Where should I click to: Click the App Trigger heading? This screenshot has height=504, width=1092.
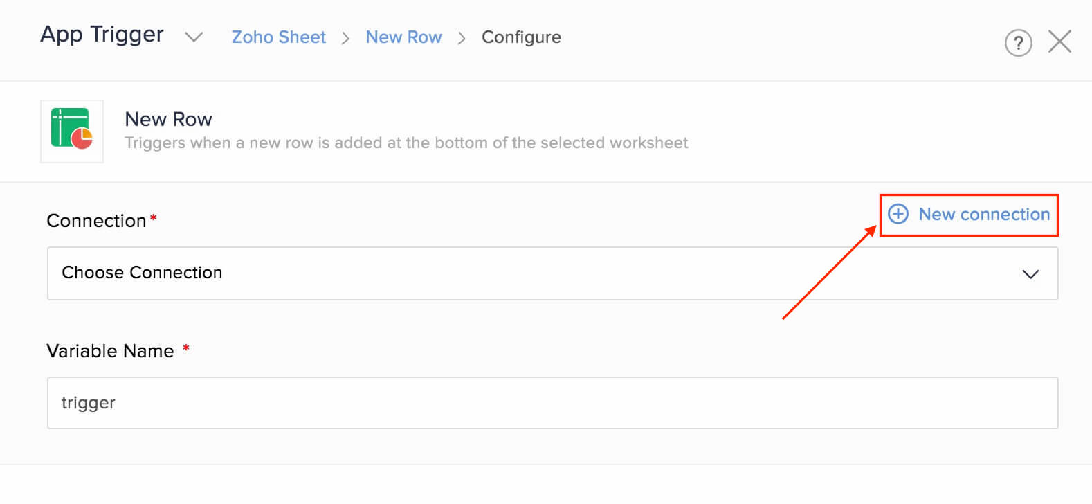pyautogui.click(x=101, y=33)
